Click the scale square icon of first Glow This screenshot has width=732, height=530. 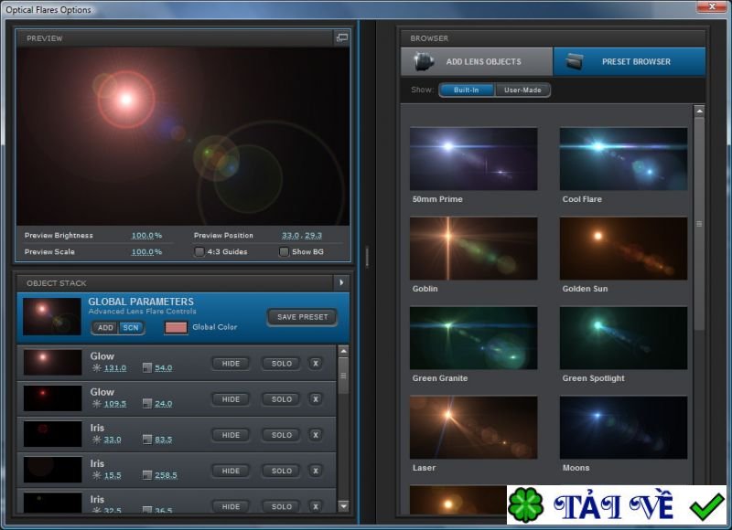click(147, 367)
